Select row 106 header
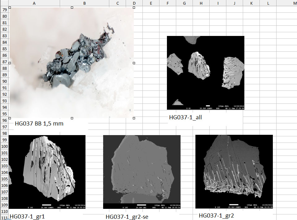The height and width of the screenshot is (220, 297). point(5,185)
